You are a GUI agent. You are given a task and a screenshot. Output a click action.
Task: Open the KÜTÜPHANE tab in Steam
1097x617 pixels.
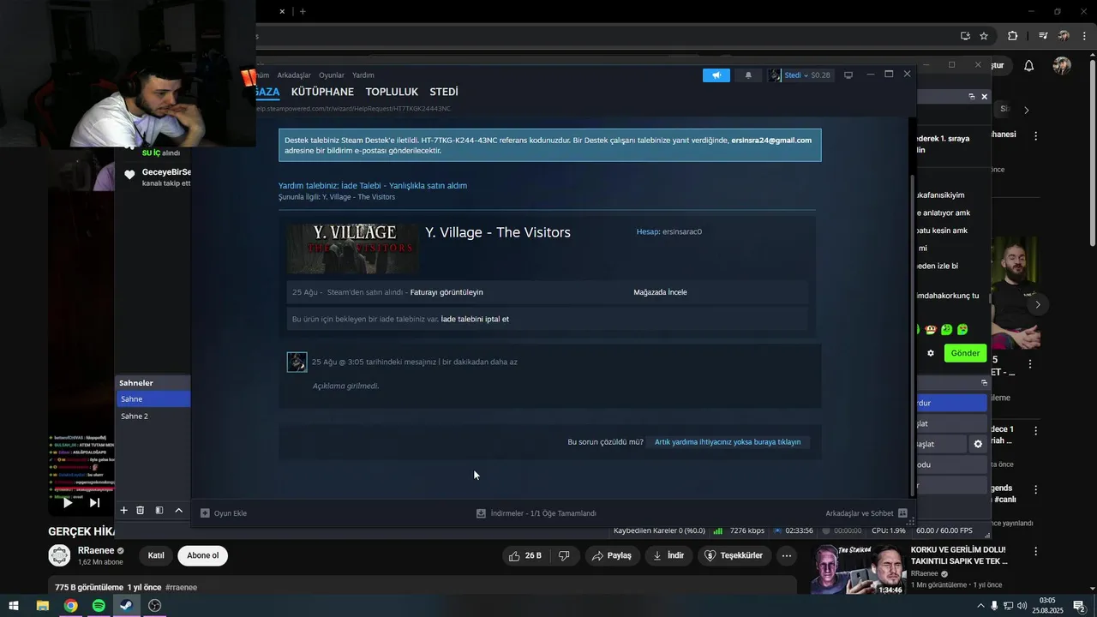point(322,92)
